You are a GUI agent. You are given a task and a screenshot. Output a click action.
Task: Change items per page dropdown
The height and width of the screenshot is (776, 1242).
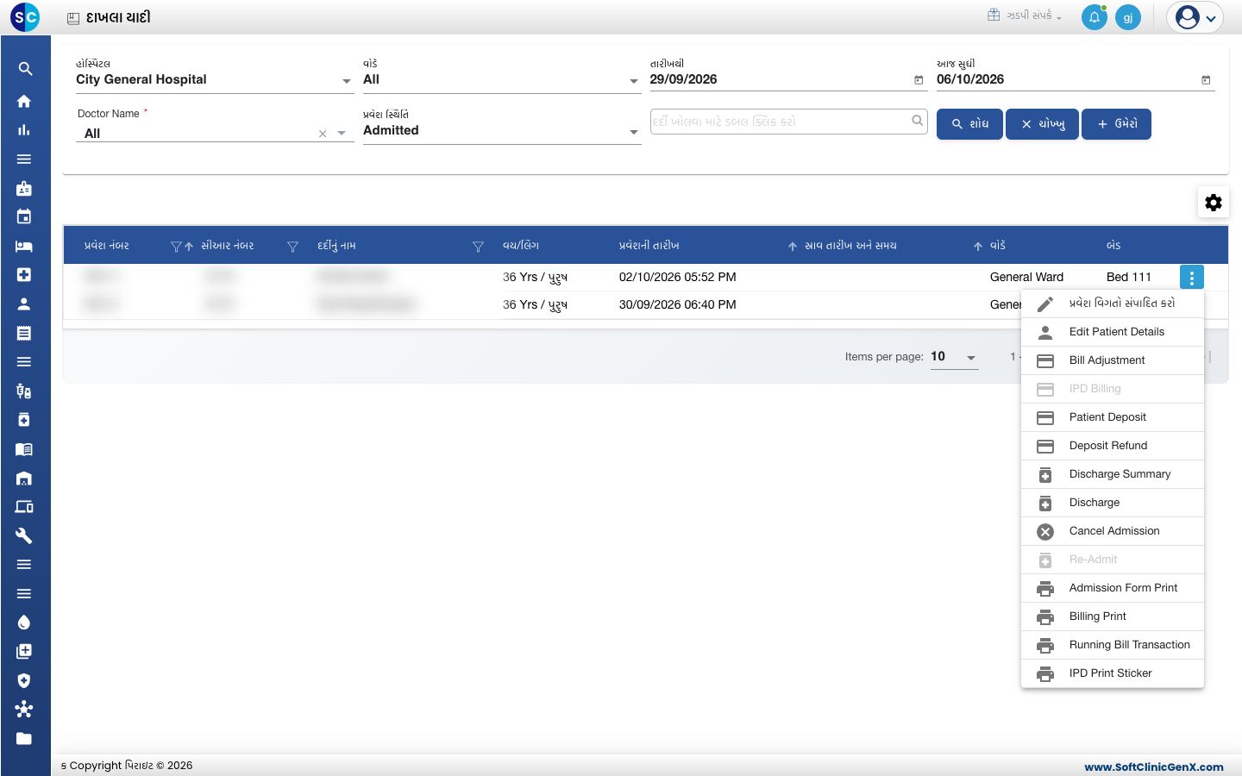954,357
